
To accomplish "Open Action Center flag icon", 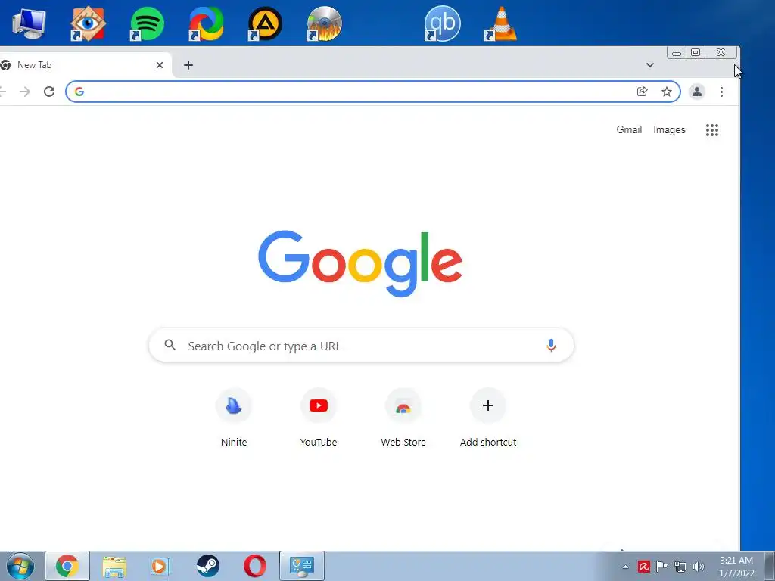I will click(661, 567).
